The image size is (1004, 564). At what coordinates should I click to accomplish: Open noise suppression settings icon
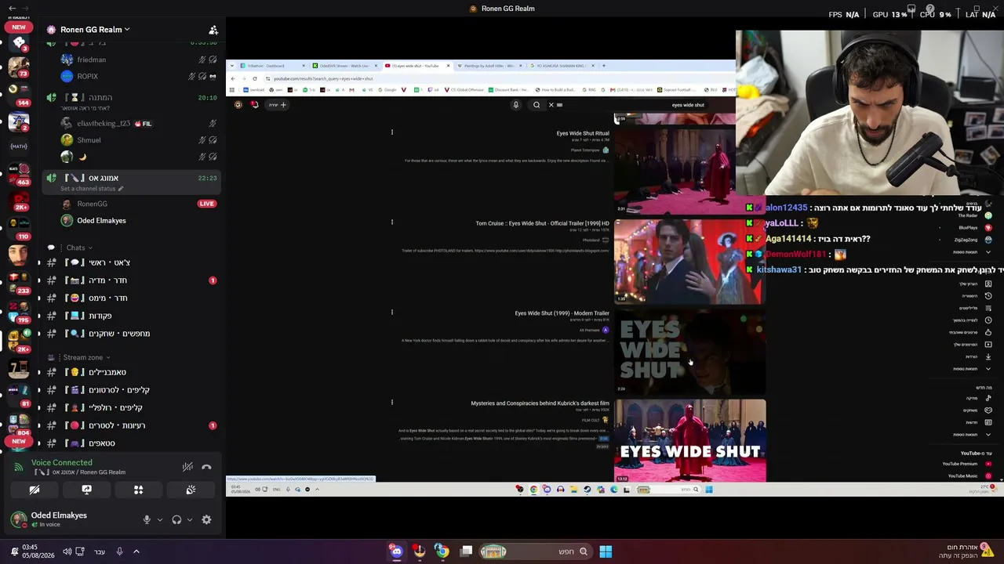(x=187, y=467)
